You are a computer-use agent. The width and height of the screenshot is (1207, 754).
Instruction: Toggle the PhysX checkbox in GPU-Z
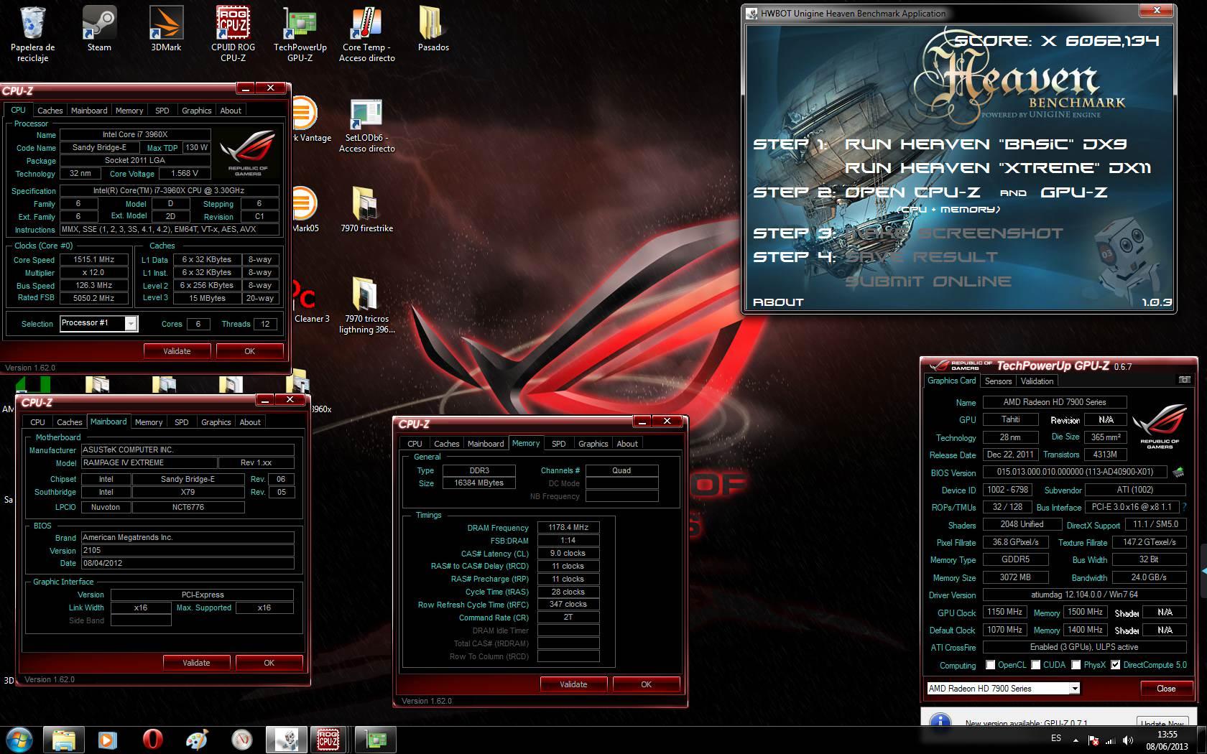coord(1076,665)
